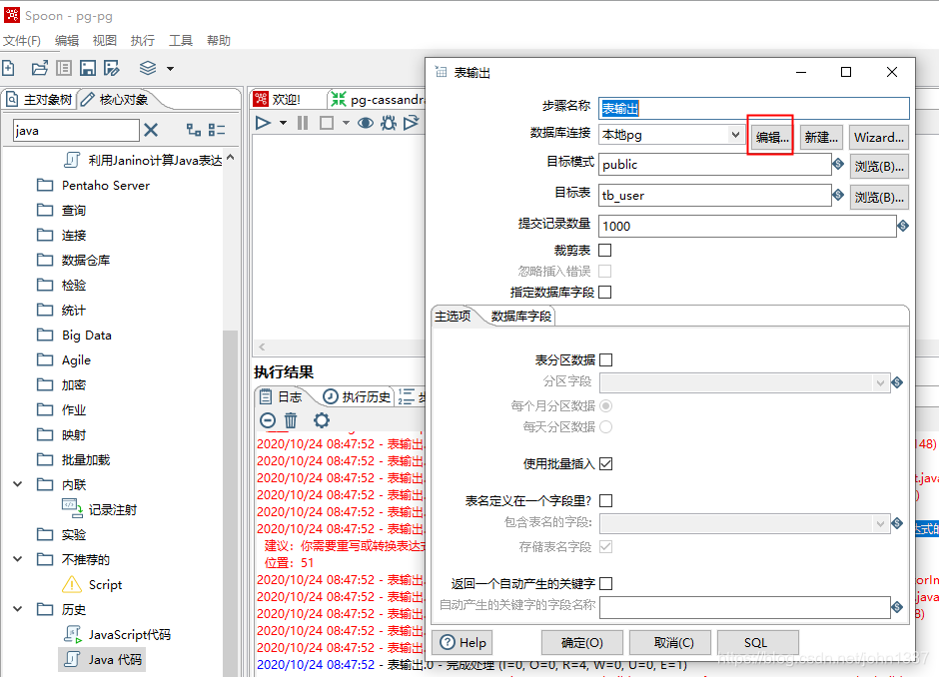Clear the log with the trash icon
The width and height of the screenshot is (939, 677).
point(290,419)
